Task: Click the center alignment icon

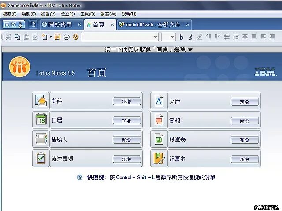Action: click(x=245, y=37)
